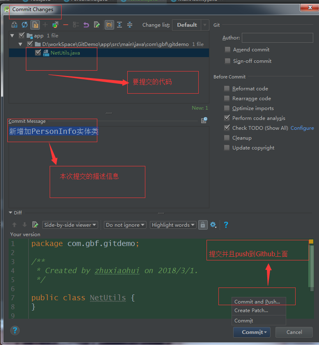Click the grayed plus add icon

pos(45,25)
